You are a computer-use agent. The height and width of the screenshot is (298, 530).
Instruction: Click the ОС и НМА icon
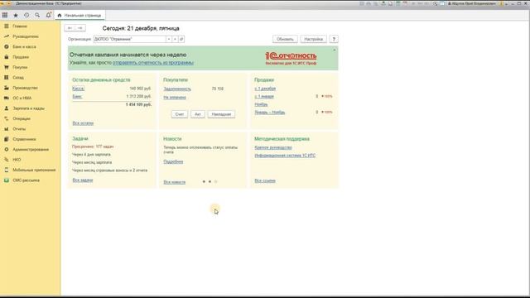coord(6,98)
